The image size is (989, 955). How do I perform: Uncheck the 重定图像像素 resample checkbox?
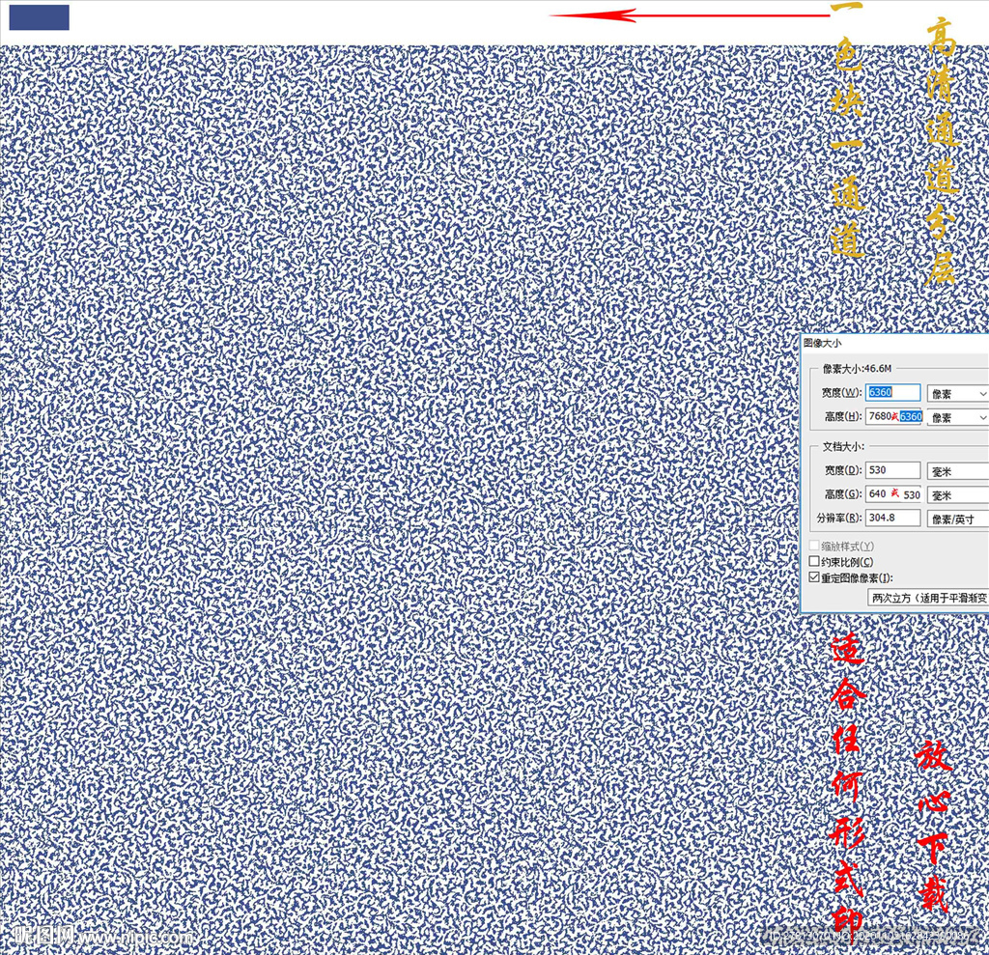tap(814, 577)
